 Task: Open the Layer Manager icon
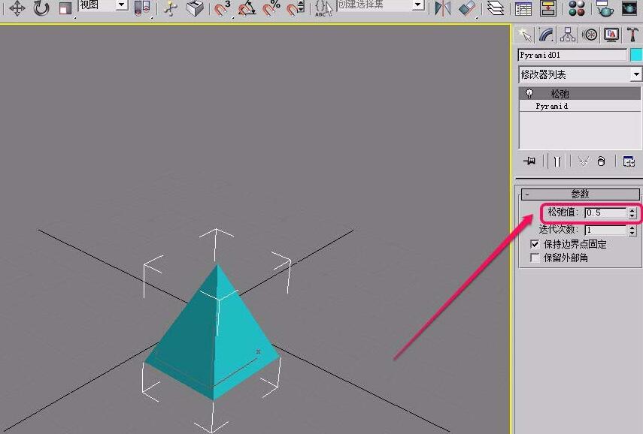[496, 8]
